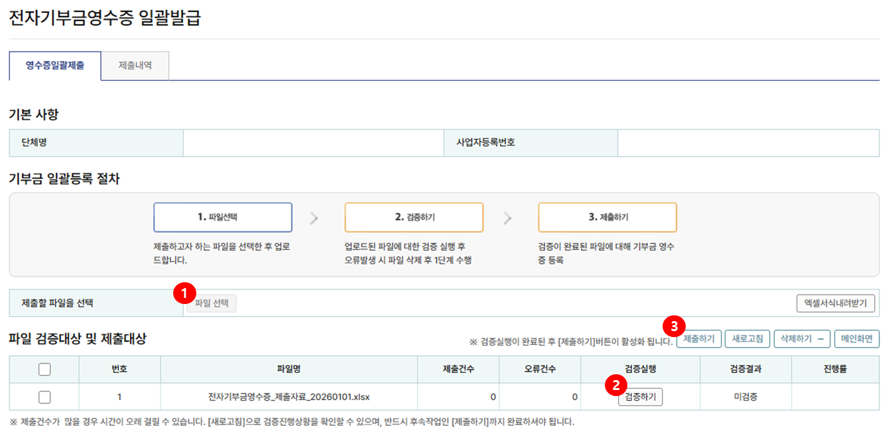
Task: Click the file name 전자기부금영수증_제출자료_20260101.xlsx
Action: pos(288,397)
